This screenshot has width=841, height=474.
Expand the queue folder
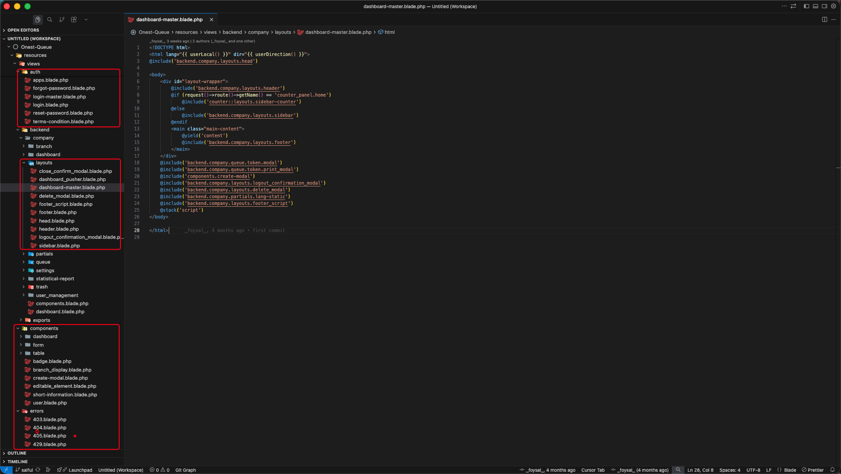pos(43,262)
